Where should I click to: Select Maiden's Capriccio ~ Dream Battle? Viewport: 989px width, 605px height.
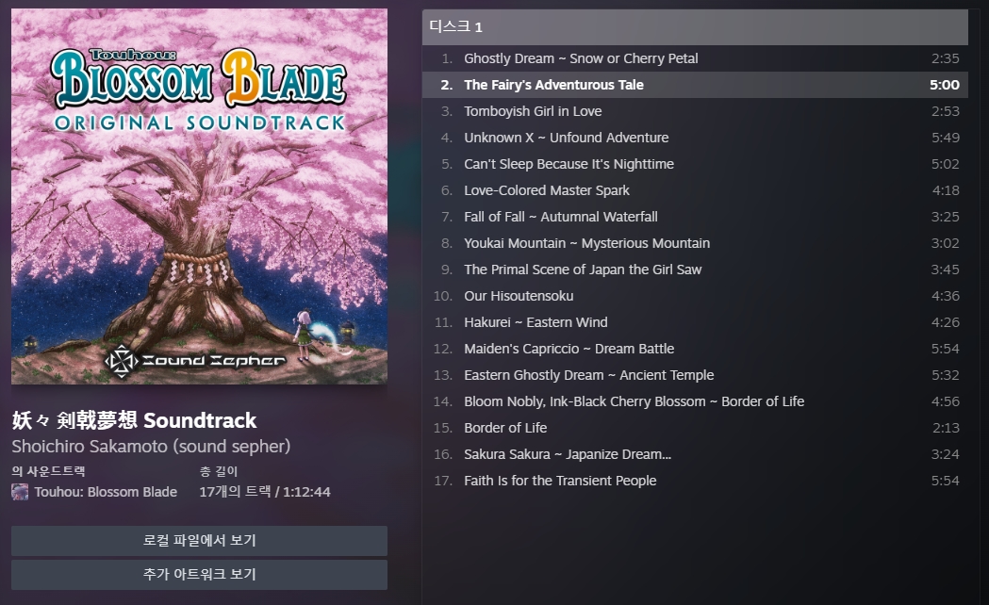point(695,349)
